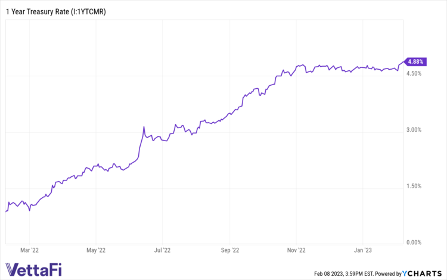The width and height of the screenshot is (447, 280).
Task: Click the Jan '23 x-axis label
Action: click(364, 251)
